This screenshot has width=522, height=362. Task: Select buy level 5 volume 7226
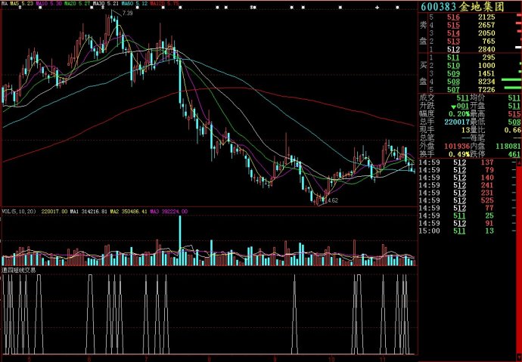486,89
